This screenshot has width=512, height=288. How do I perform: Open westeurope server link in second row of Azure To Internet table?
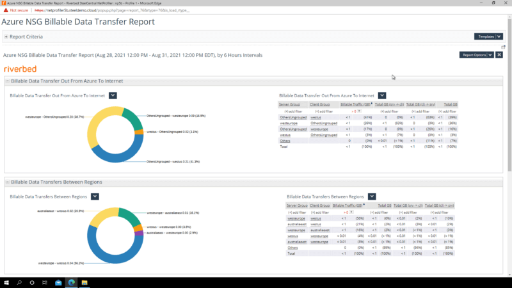pyautogui.click(x=289, y=123)
